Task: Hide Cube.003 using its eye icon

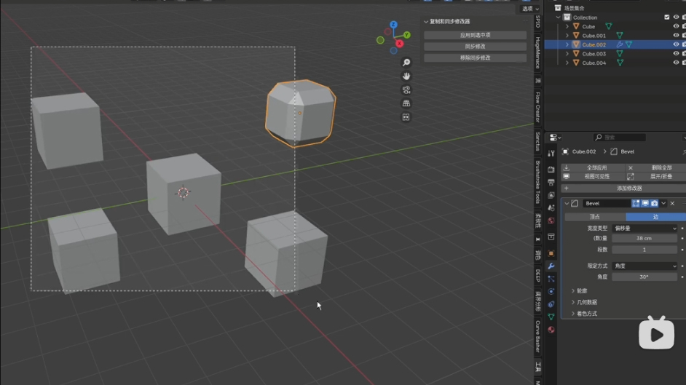Action: [x=676, y=54]
